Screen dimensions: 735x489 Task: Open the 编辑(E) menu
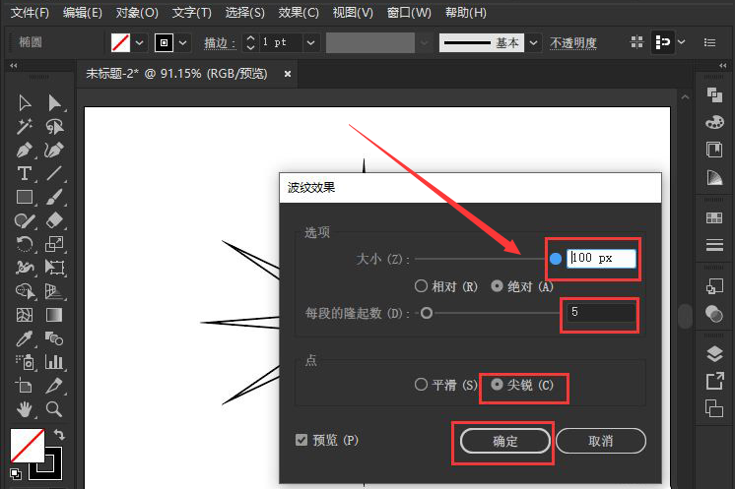pos(83,13)
